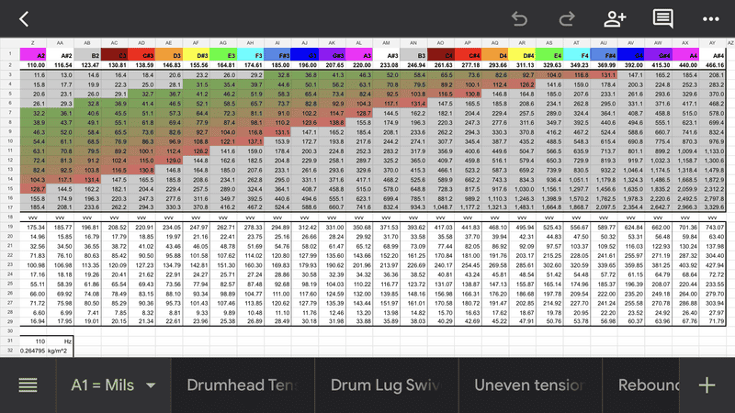
Task: Select the column Z header
Action: (x=34, y=42)
